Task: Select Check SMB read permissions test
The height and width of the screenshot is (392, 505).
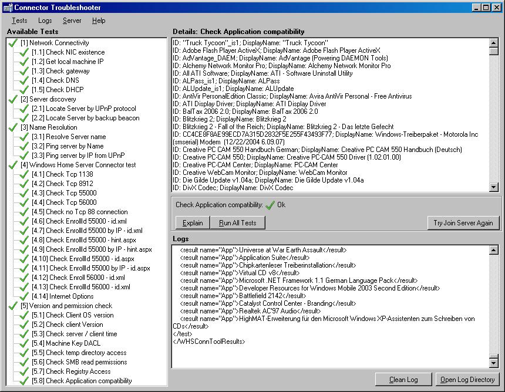Action: pyautogui.click(x=79, y=362)
